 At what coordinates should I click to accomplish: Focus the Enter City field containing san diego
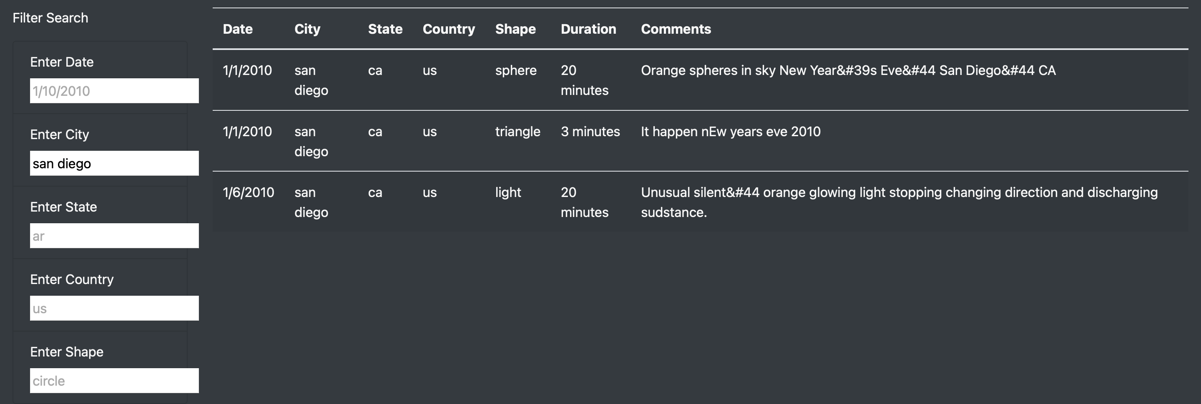114,163
